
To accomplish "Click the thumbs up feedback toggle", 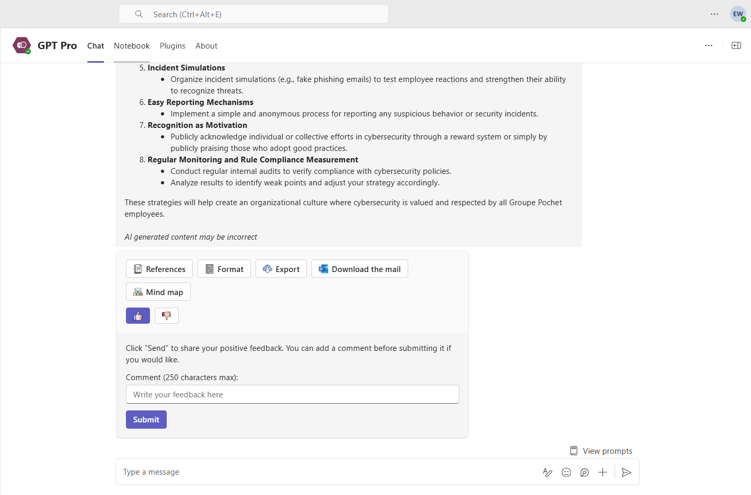I will click(x=137, y=315).
